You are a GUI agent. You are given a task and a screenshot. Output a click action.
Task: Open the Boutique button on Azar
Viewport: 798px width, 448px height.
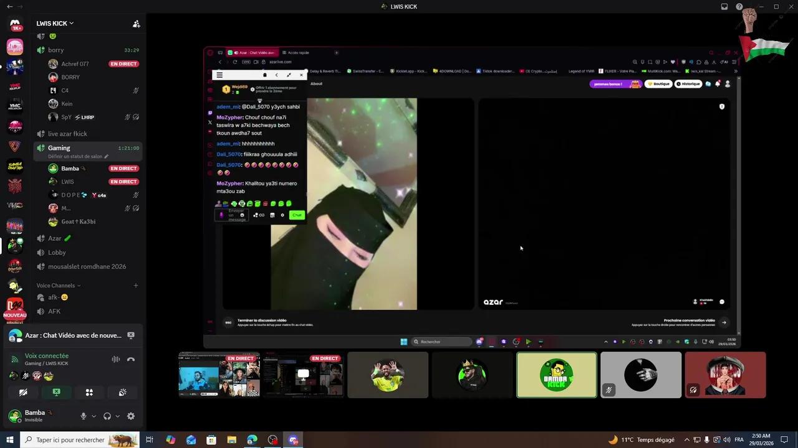point(659,83)
